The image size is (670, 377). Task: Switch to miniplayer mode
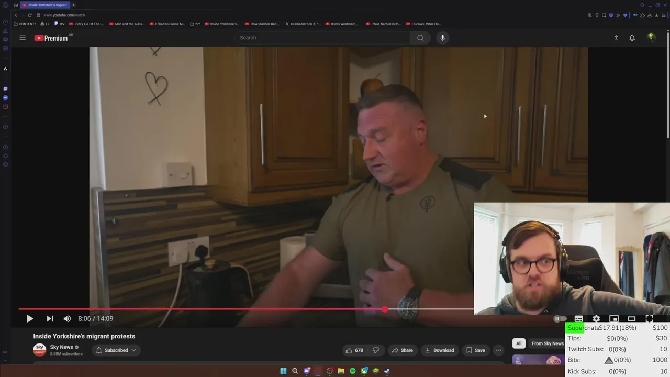pos(614,318)
